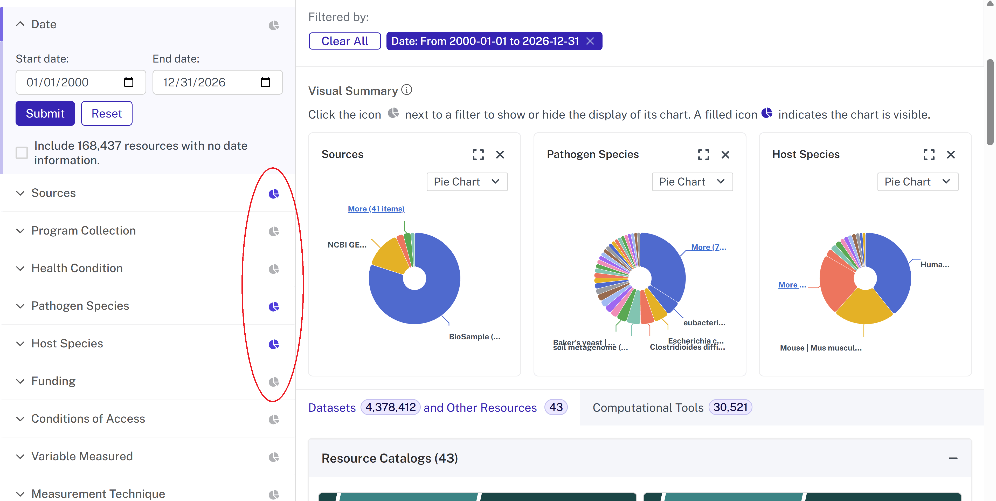Open the More link in Pathogen Species chart
Viewport: 996px width, 501px height.
pos(708,247)
